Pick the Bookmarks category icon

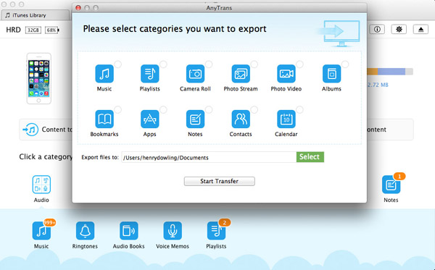point(104,119)
